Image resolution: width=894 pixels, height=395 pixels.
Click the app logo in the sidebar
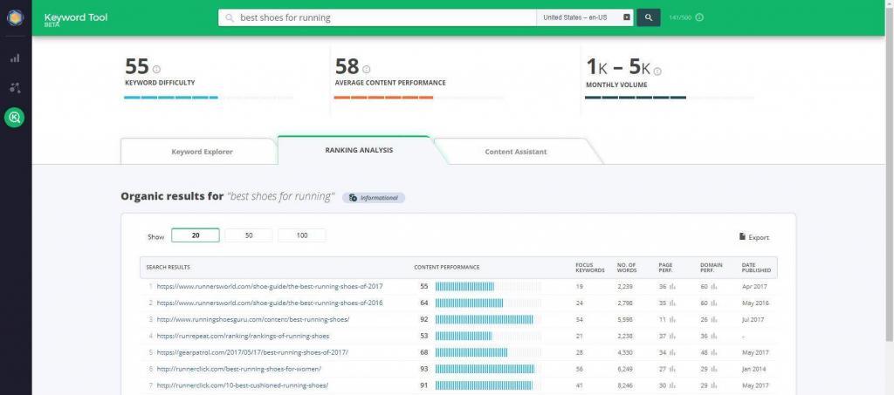pyautogui.click(x=15, y=17)
